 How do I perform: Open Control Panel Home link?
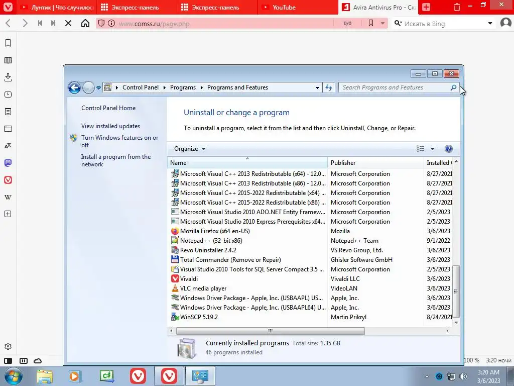108,108
